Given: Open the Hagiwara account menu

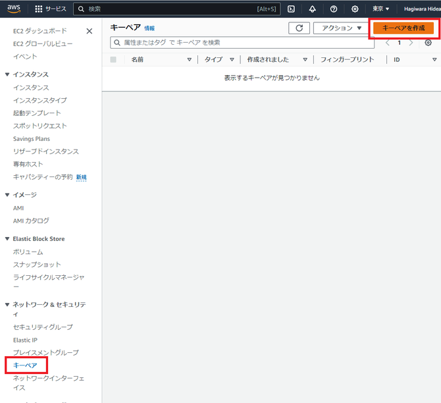Looking at the screenshot, I should (x=422, y=9).
